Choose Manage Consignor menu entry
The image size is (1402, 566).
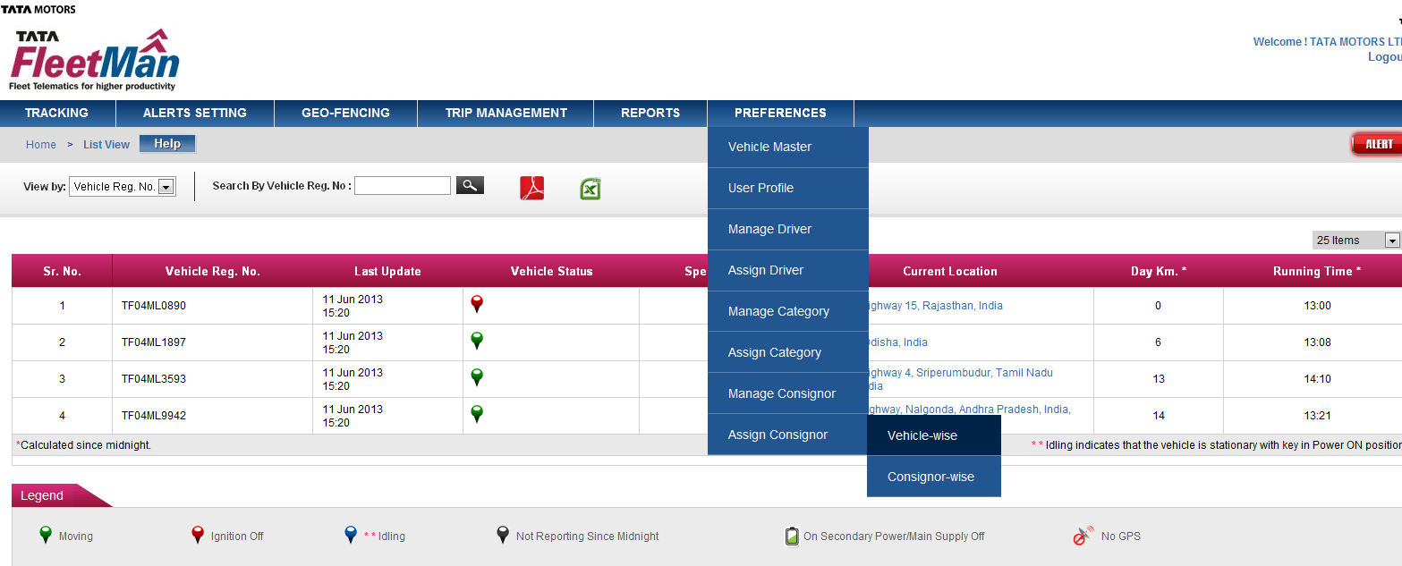[x=788, y=393]
